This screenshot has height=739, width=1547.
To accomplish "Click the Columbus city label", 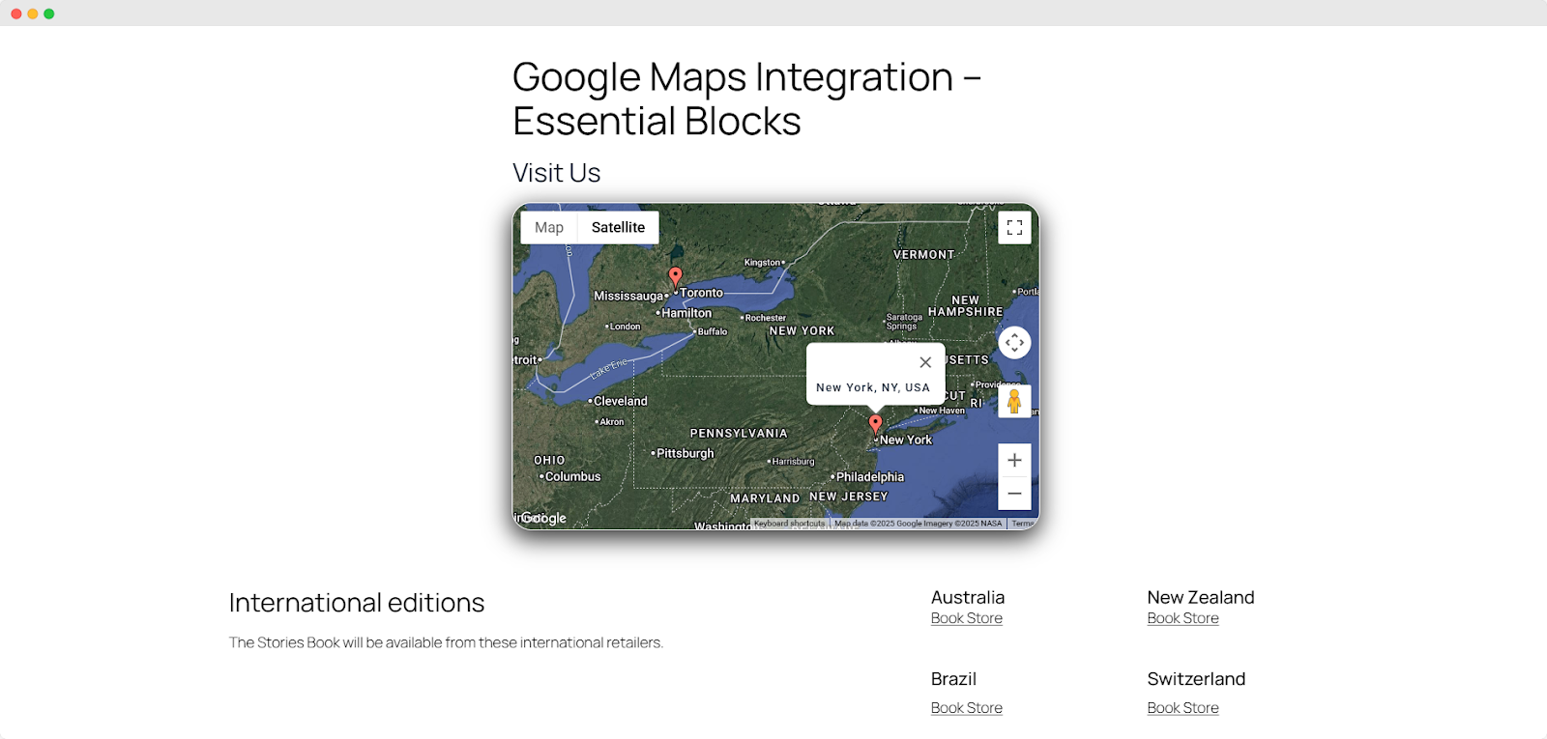I will [572, 476].
